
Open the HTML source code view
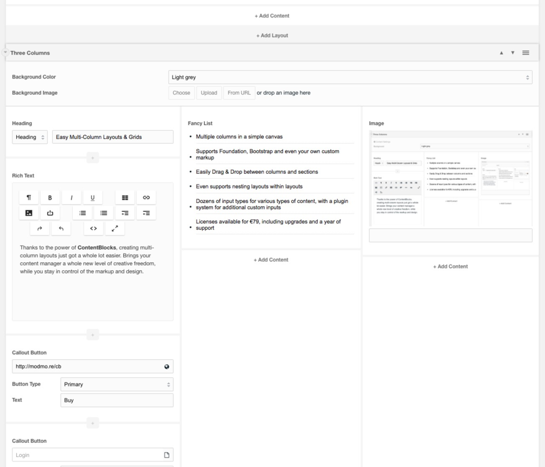93,229
